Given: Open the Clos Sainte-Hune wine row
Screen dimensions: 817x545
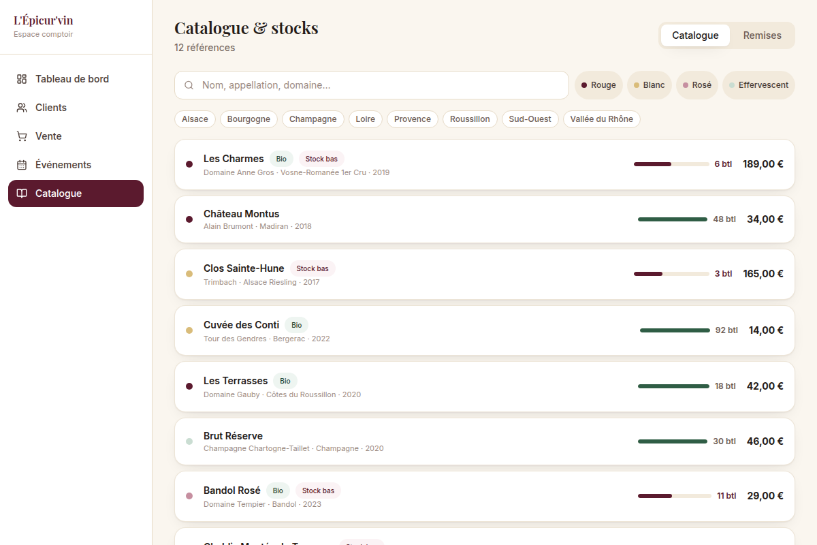Looking at the screenshot, I should click(485, 274).
